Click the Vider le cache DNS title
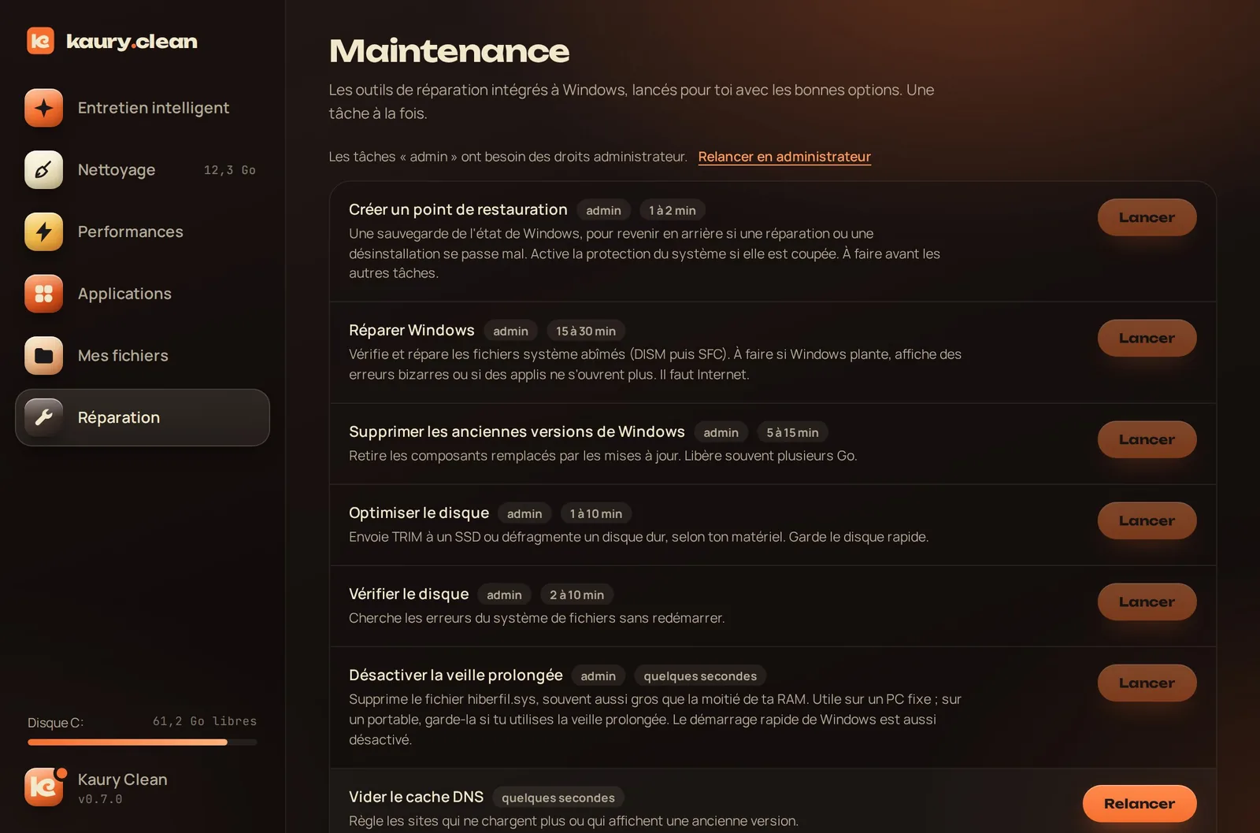The height and width of the screenshot is (833, 1260). [416, 797]
